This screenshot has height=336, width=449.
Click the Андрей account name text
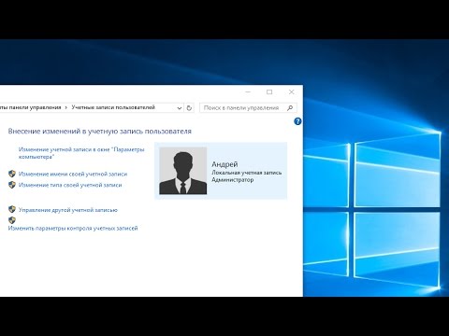point(224,164)
